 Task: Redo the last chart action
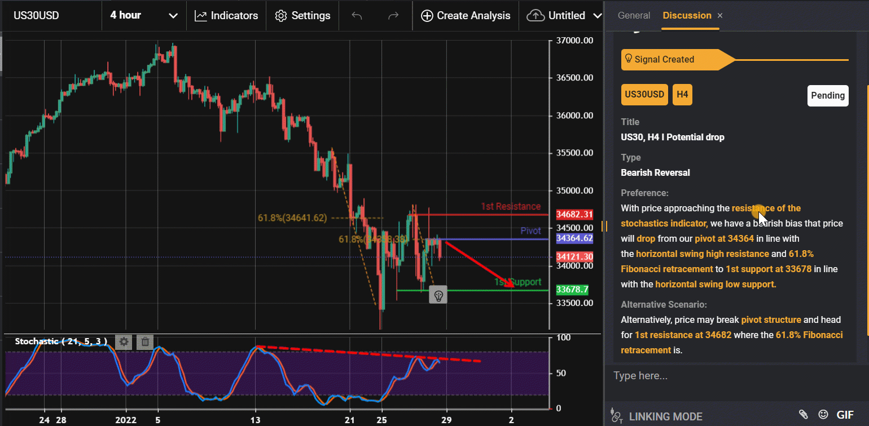click(x=393, y=16)
